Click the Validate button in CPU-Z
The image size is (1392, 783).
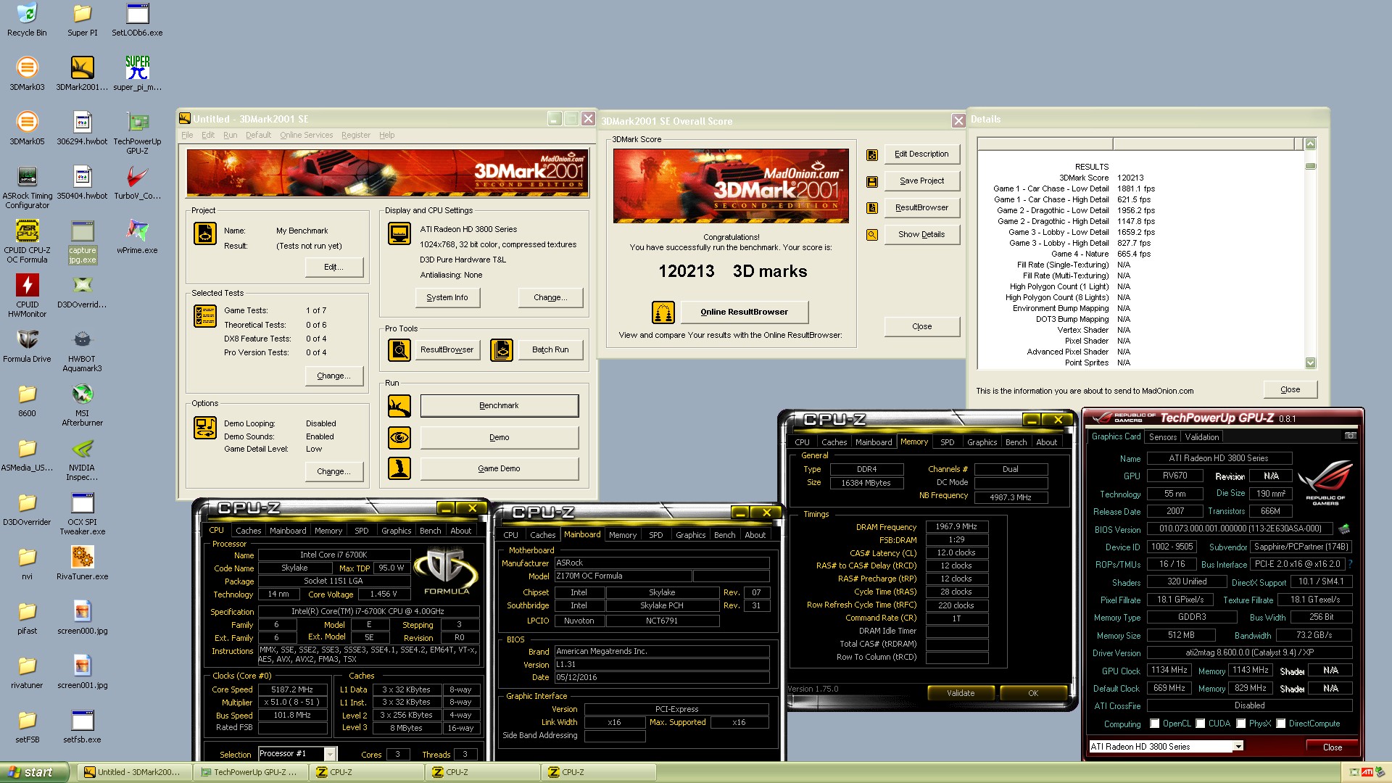tap(961, 693)
